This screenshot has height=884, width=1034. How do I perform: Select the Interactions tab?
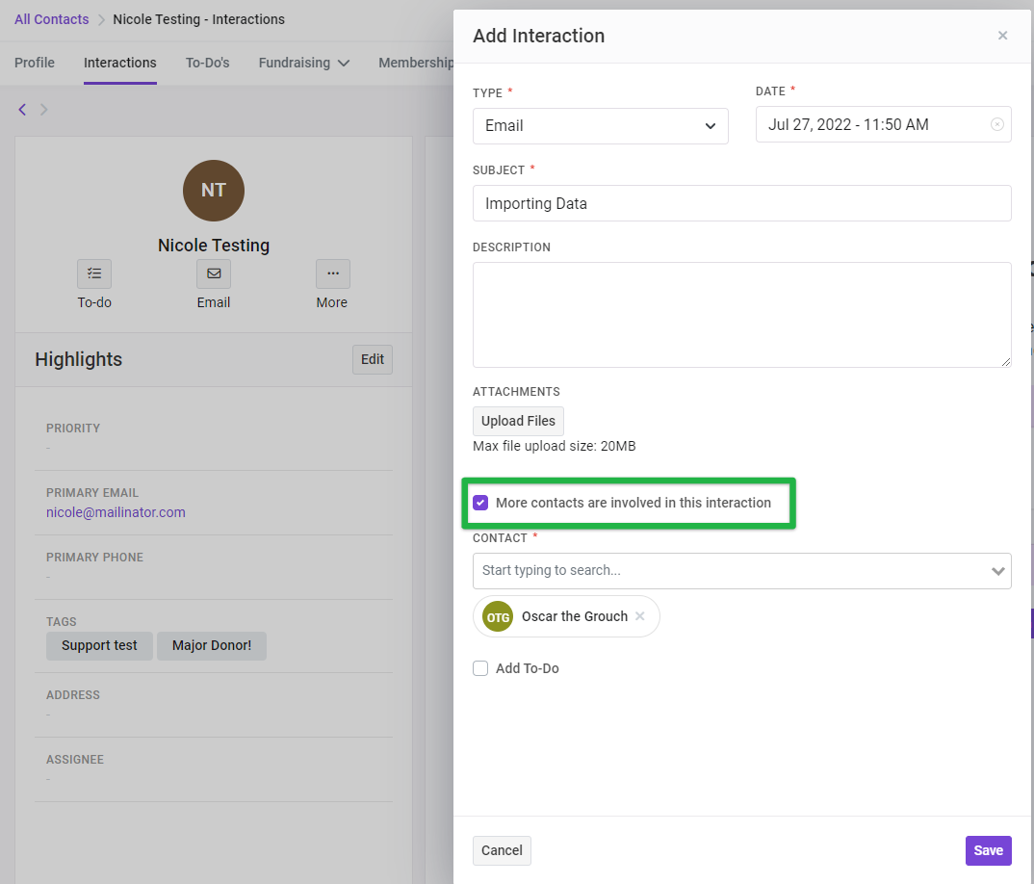pos(120,63)
